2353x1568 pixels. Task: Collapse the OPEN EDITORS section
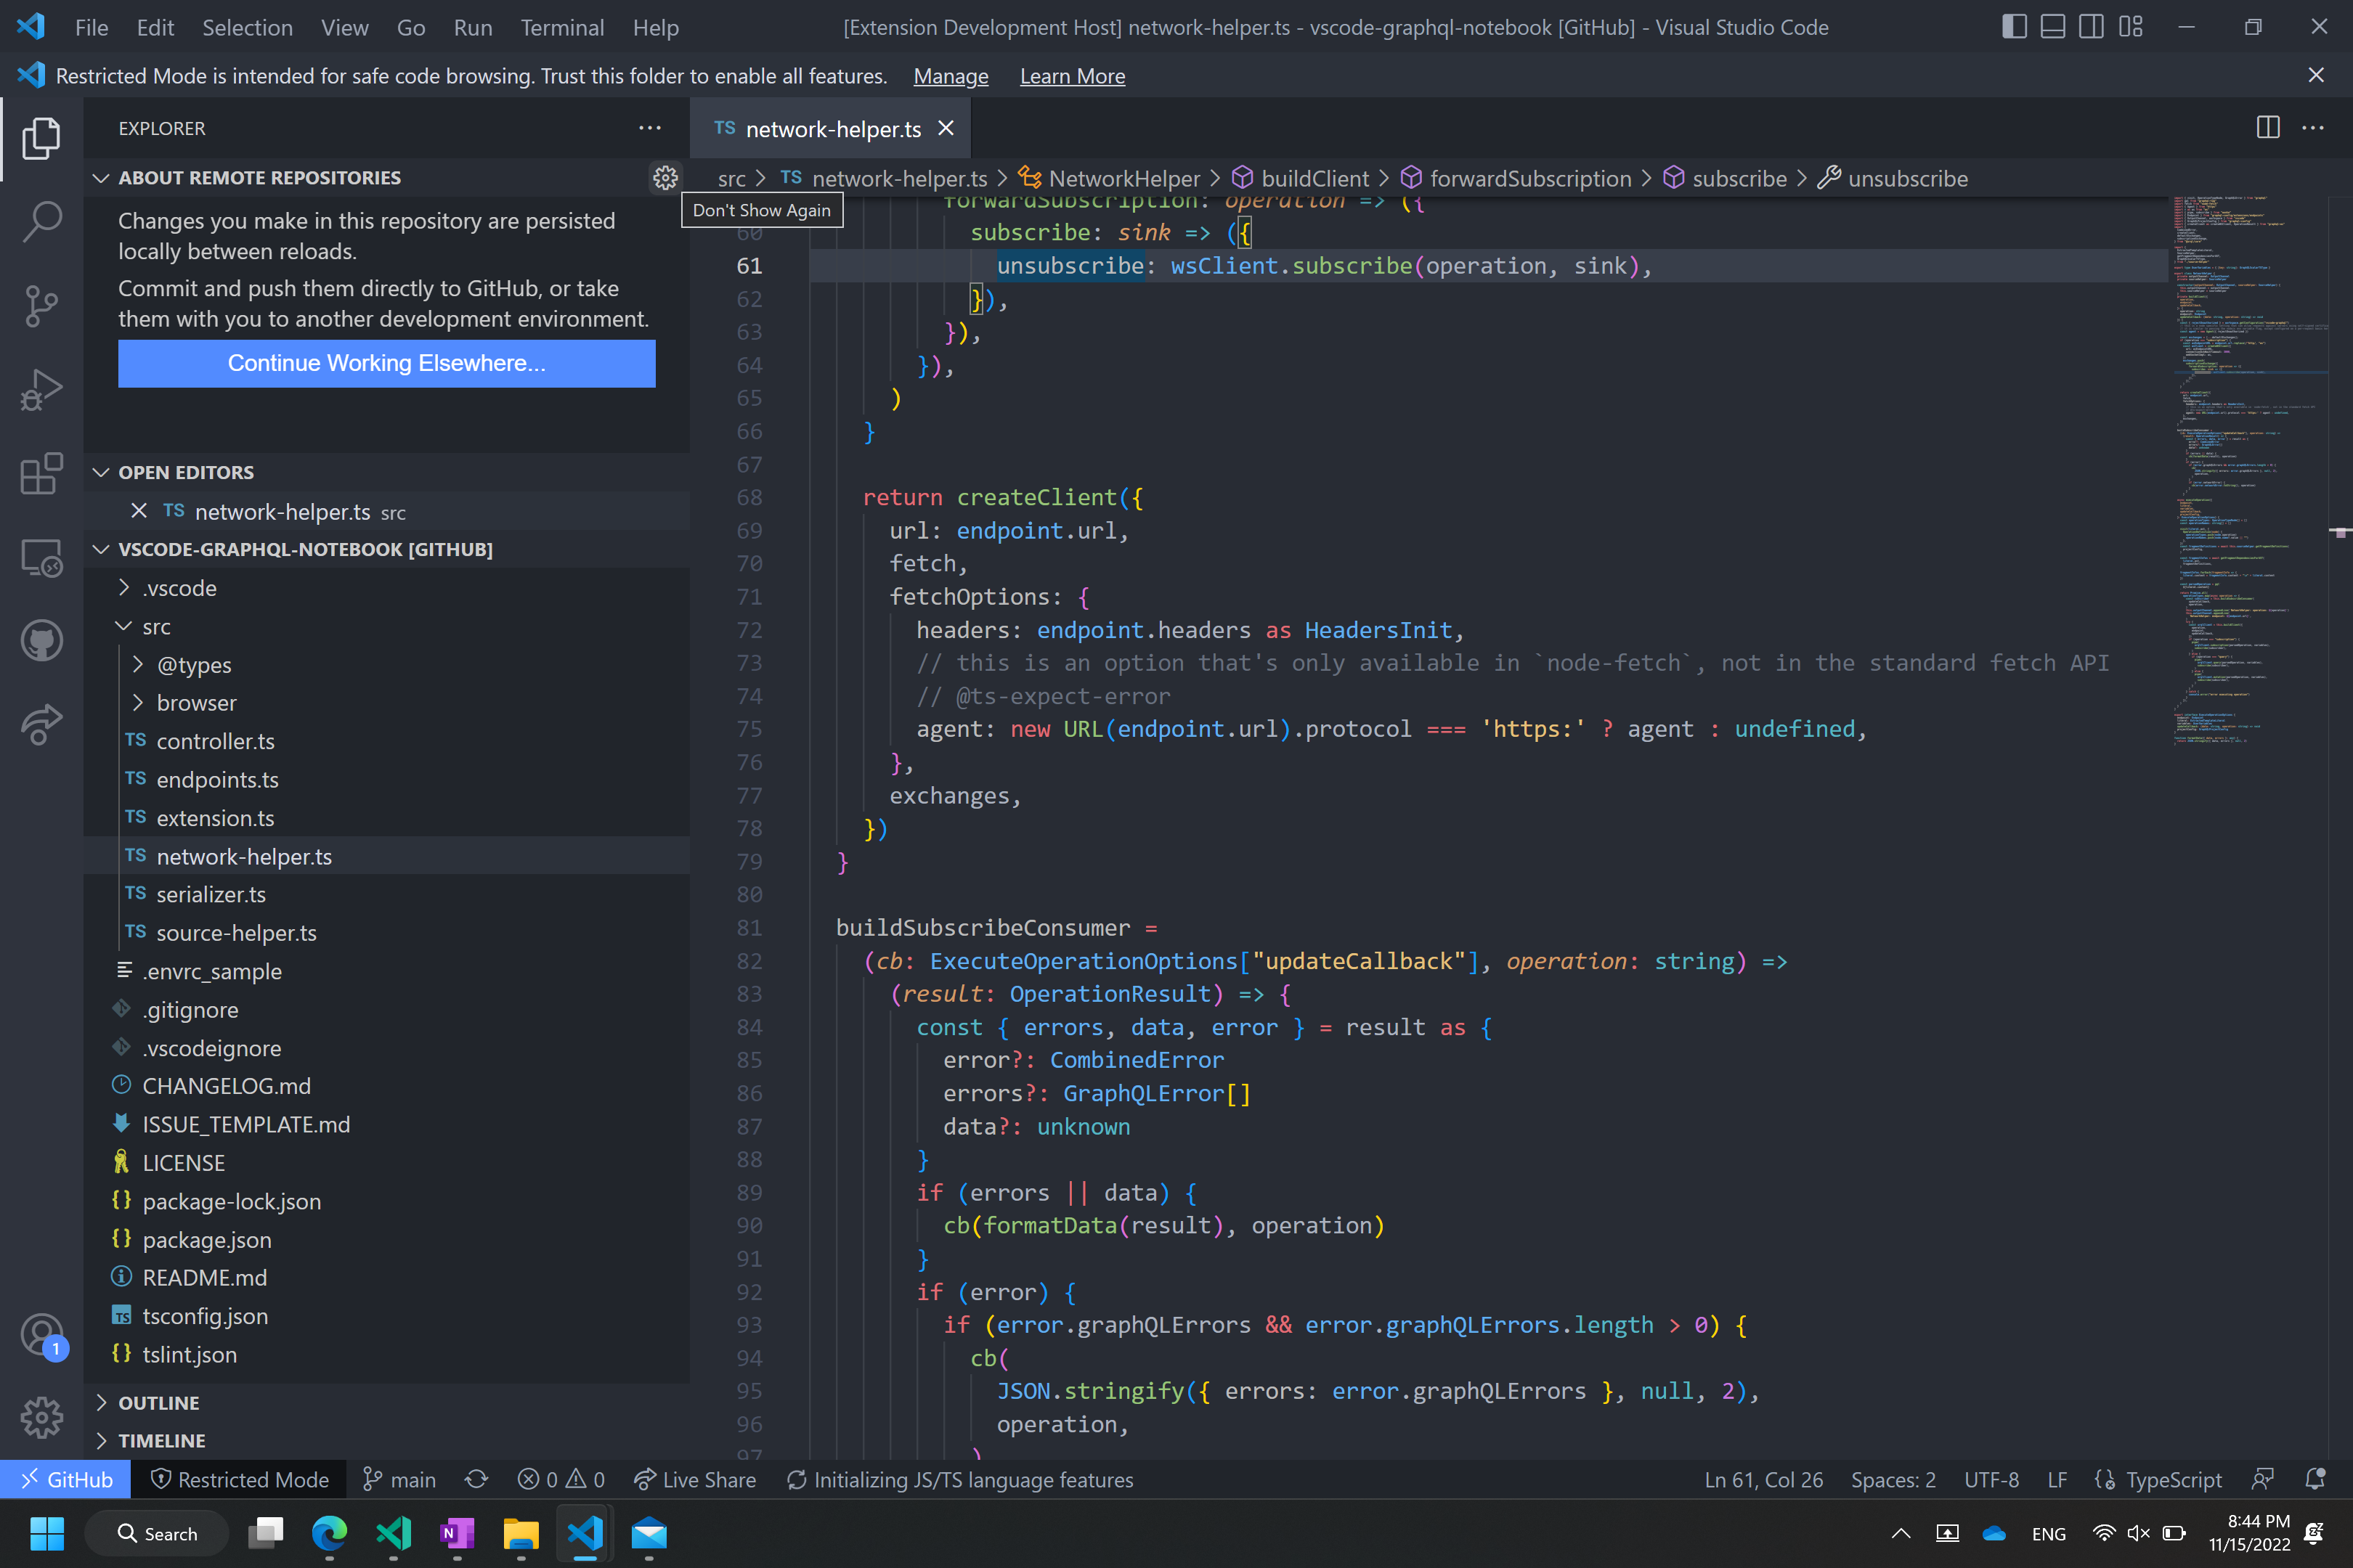coord(185,472)
